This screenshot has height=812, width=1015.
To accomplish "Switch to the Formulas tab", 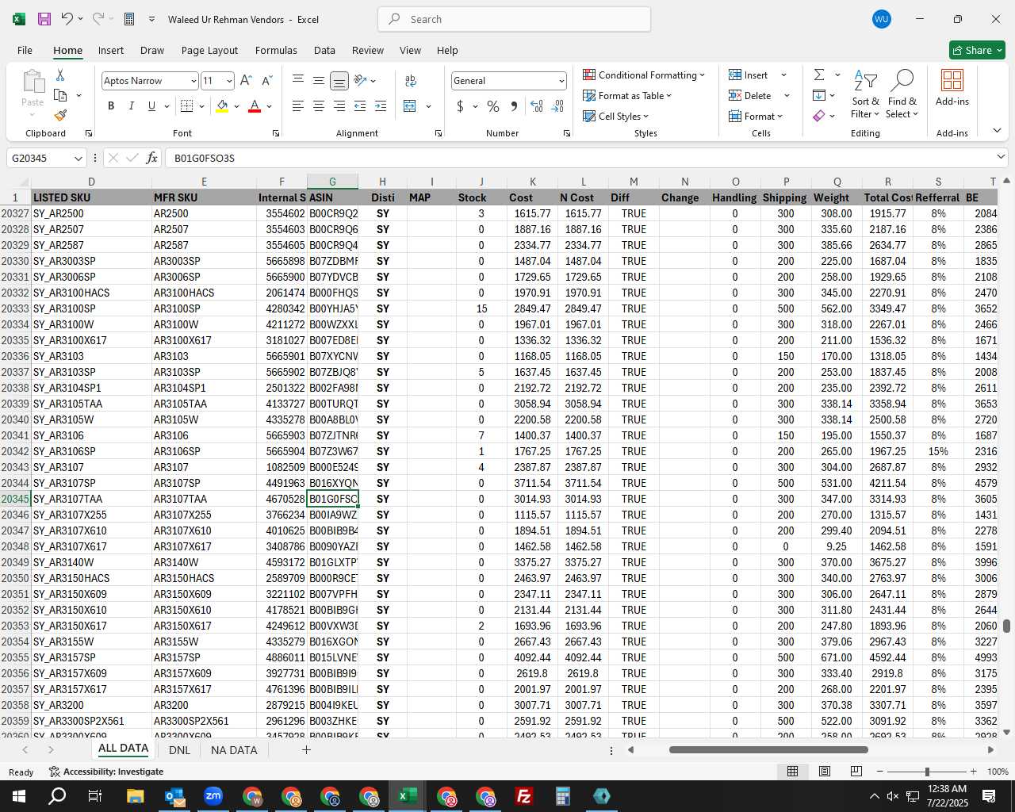I will (276, 50).
